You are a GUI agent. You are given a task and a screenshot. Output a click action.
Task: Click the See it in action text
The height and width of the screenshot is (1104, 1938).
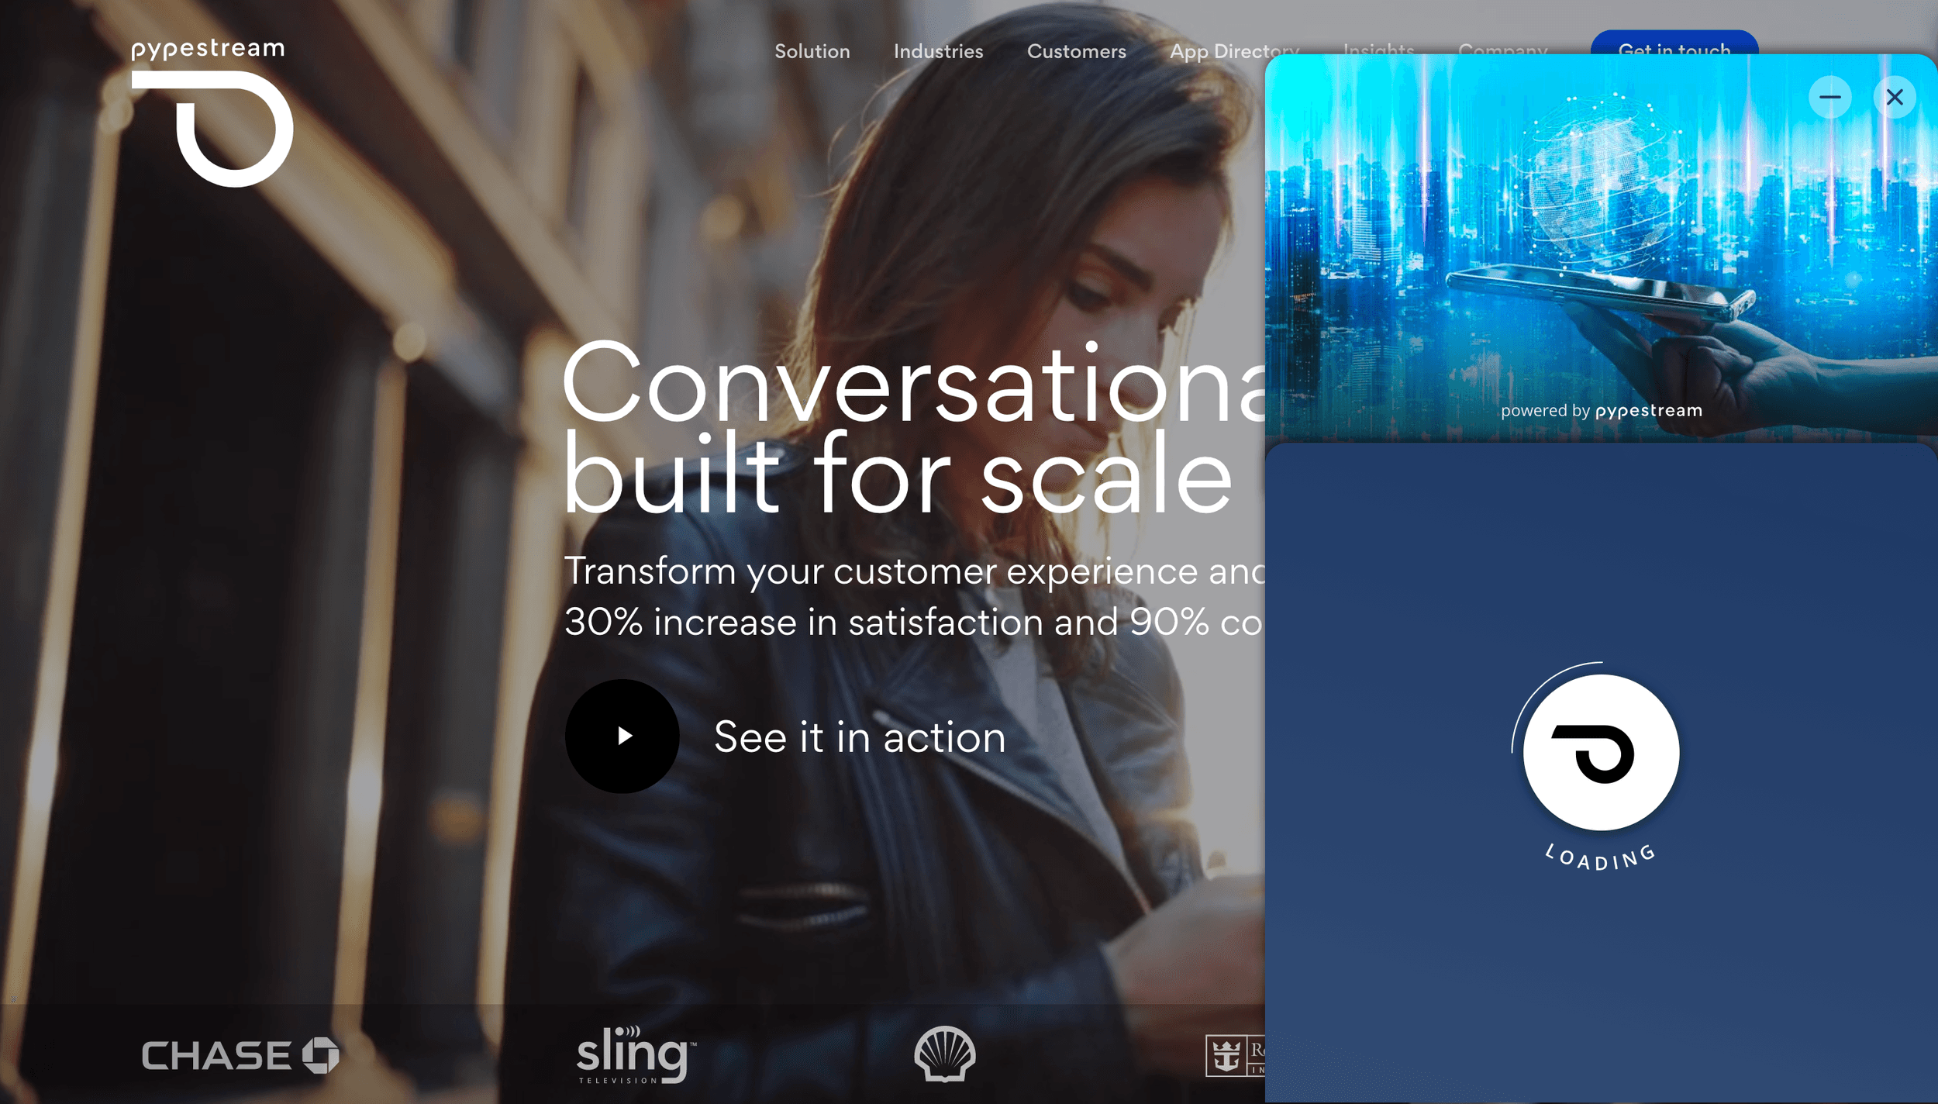point(860,737)
